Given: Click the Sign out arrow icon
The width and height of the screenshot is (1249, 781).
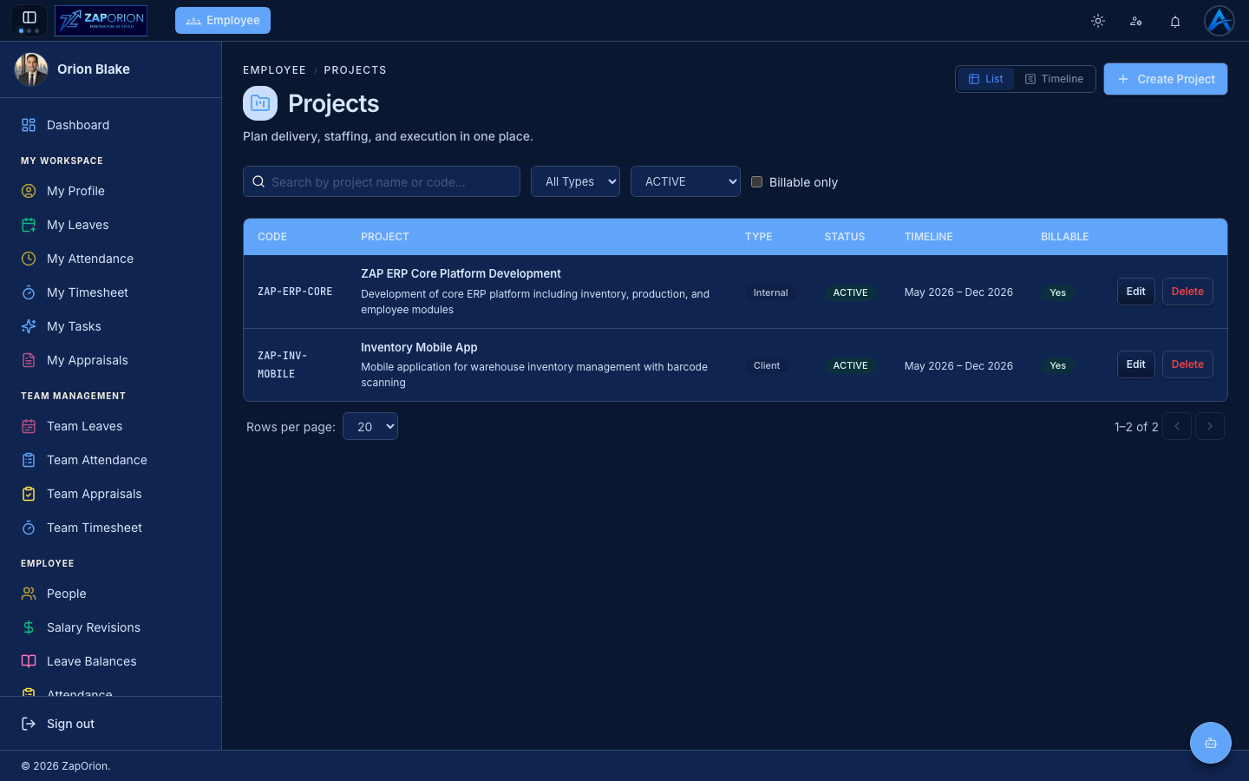Looking at the screenshot, I should click(29, 724).
